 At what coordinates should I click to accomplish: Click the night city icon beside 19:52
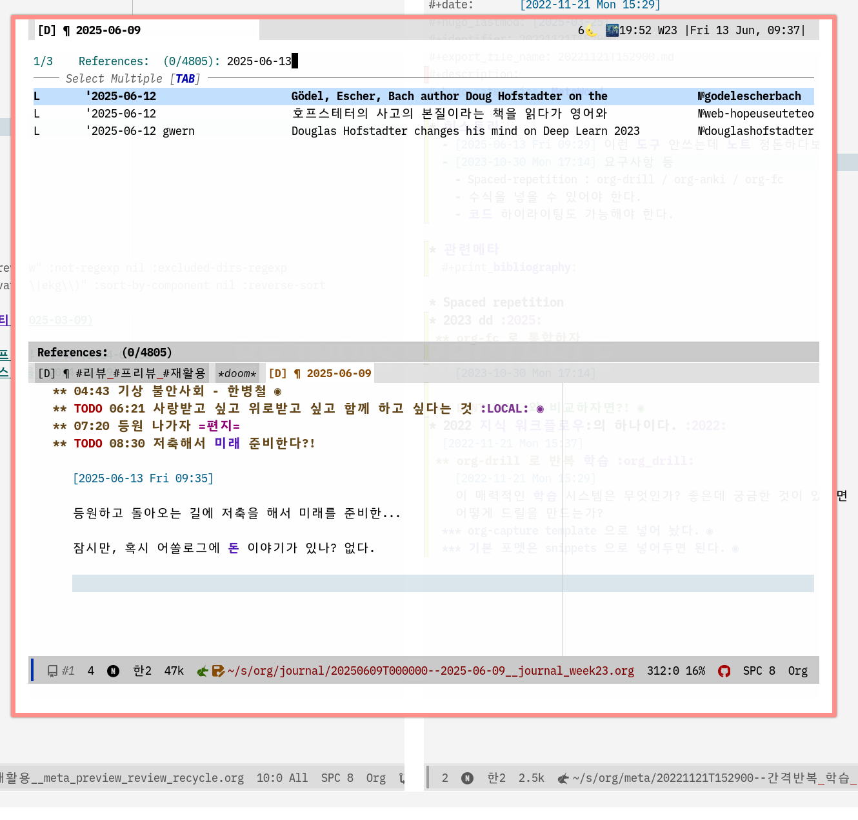pos(612,30)
